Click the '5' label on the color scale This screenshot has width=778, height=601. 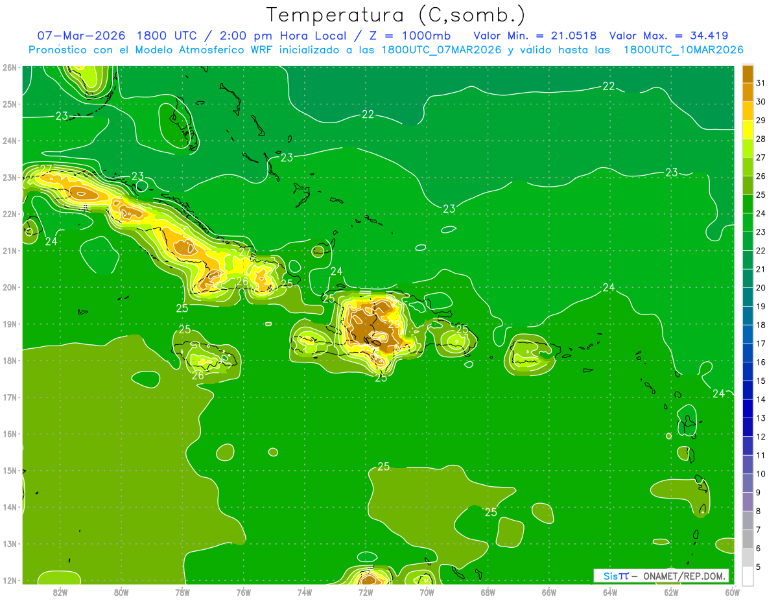tap(759, 567)
